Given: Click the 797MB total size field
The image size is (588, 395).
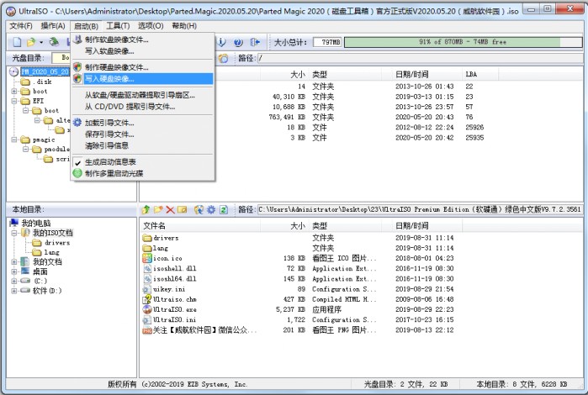Looking at the screenshot, I should pos(327,42).
